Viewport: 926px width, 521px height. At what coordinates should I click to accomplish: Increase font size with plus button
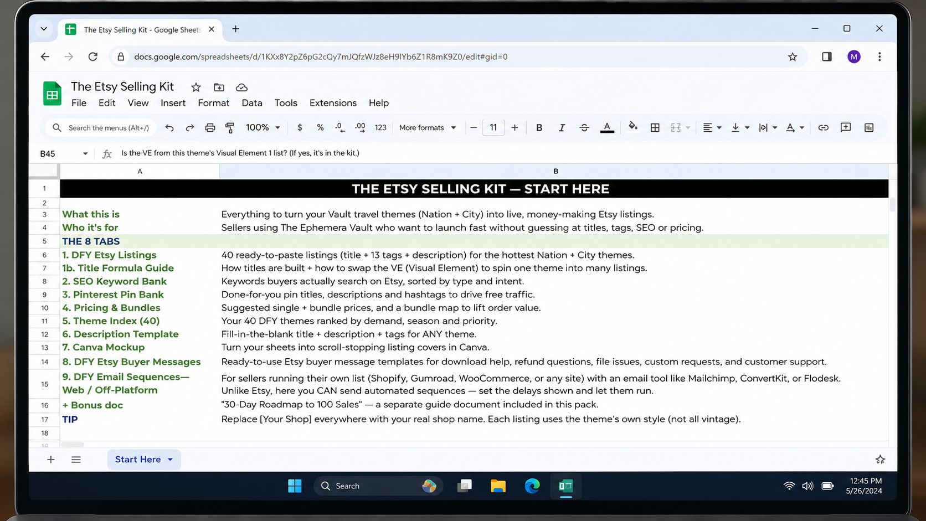pyautogui.click(x=515, y=128)
